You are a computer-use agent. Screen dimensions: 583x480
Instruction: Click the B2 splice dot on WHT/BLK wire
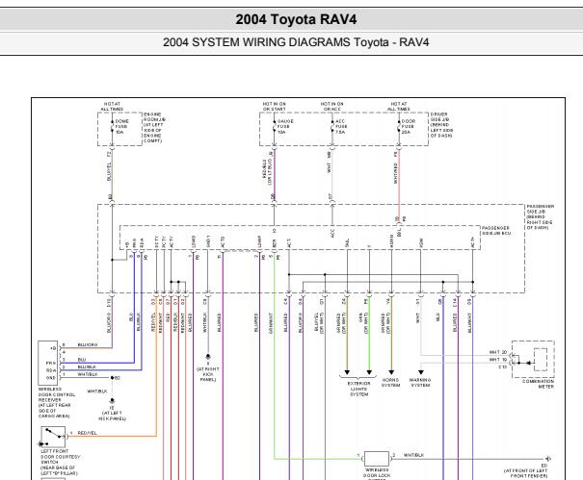113,377
